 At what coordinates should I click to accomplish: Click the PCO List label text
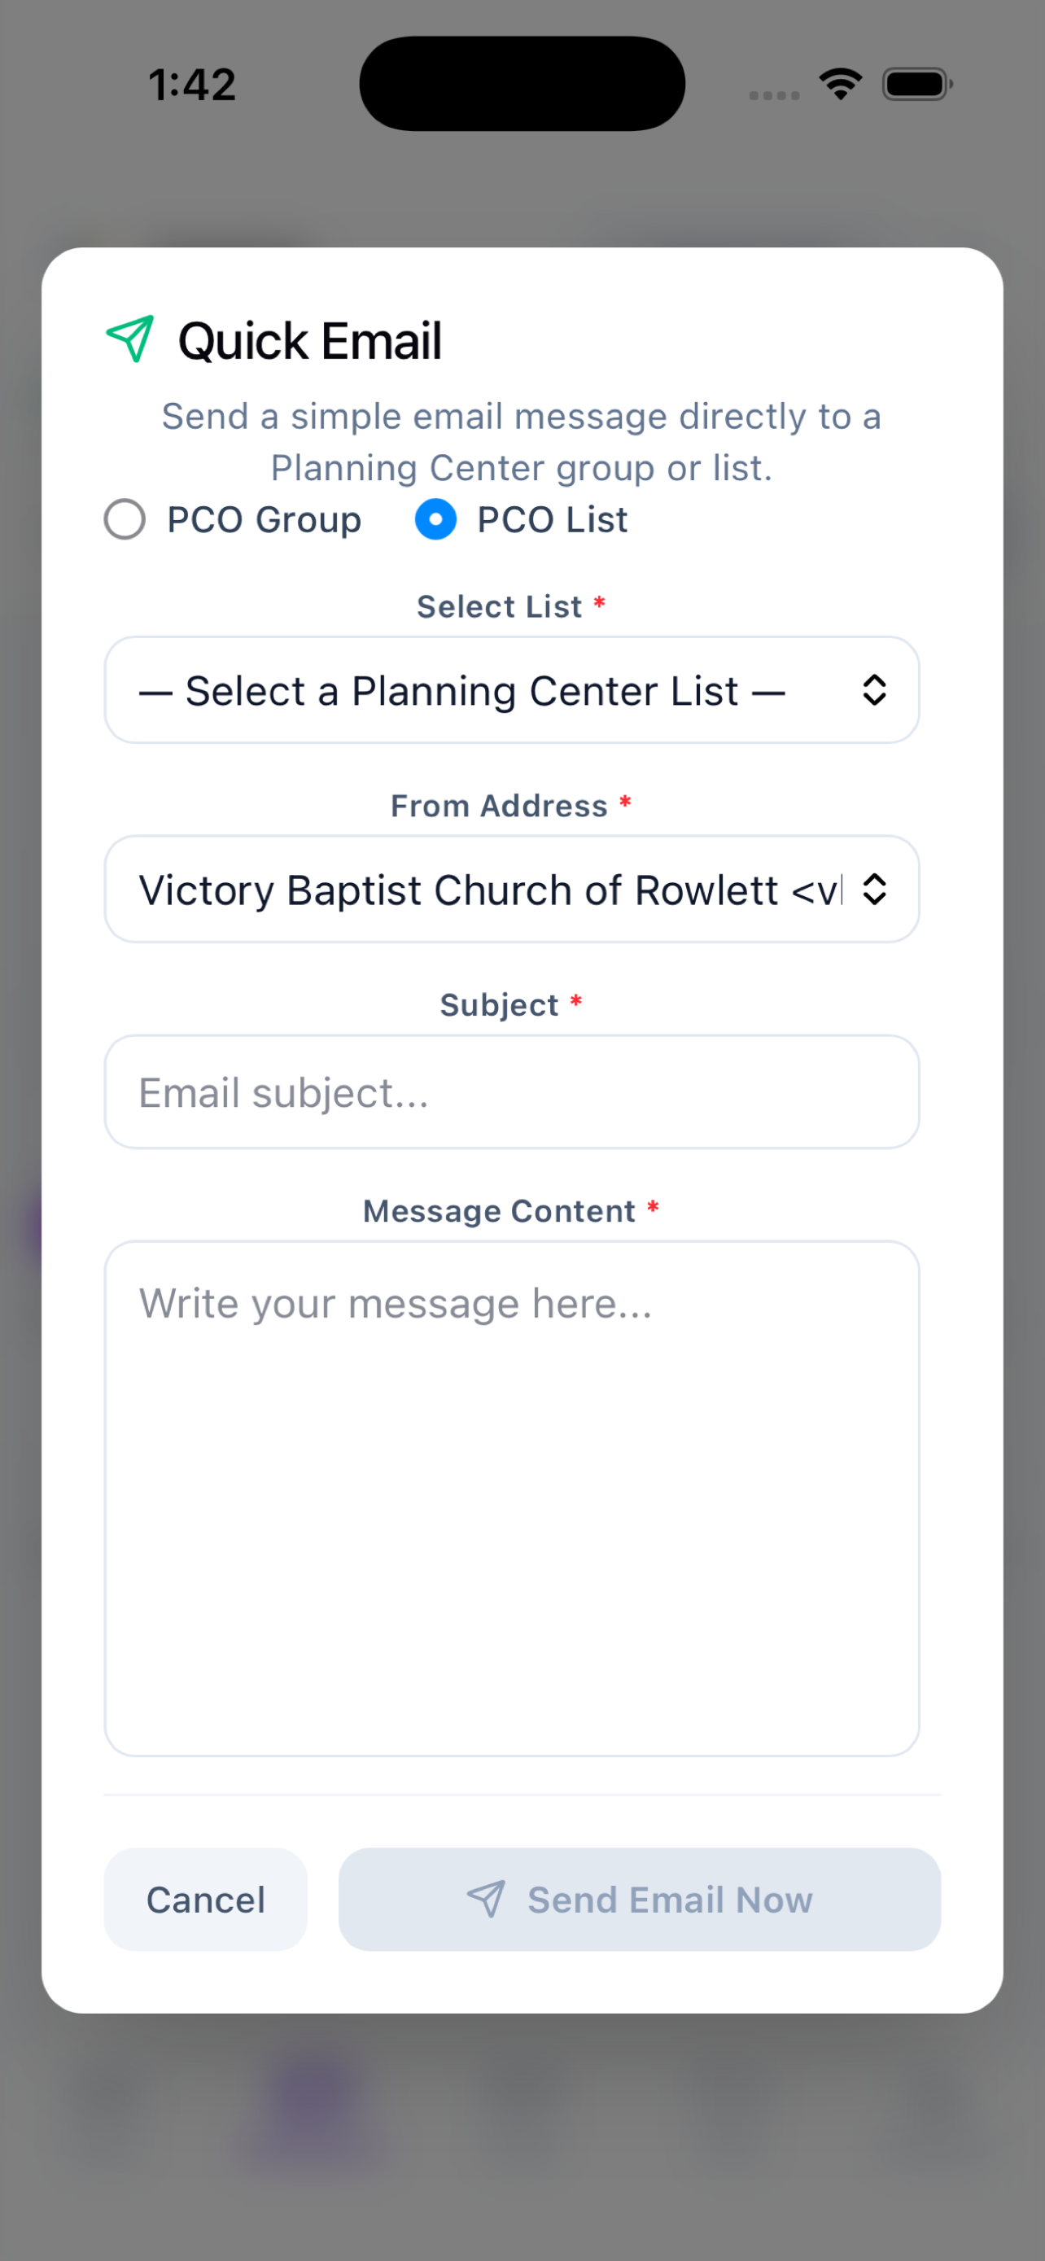tap(553, 519)
